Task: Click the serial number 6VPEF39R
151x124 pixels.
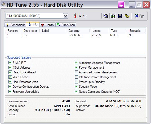Action: click(x=62, y=106)
